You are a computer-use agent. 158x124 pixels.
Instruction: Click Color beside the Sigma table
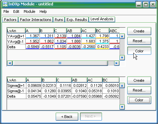click(139, 100)
